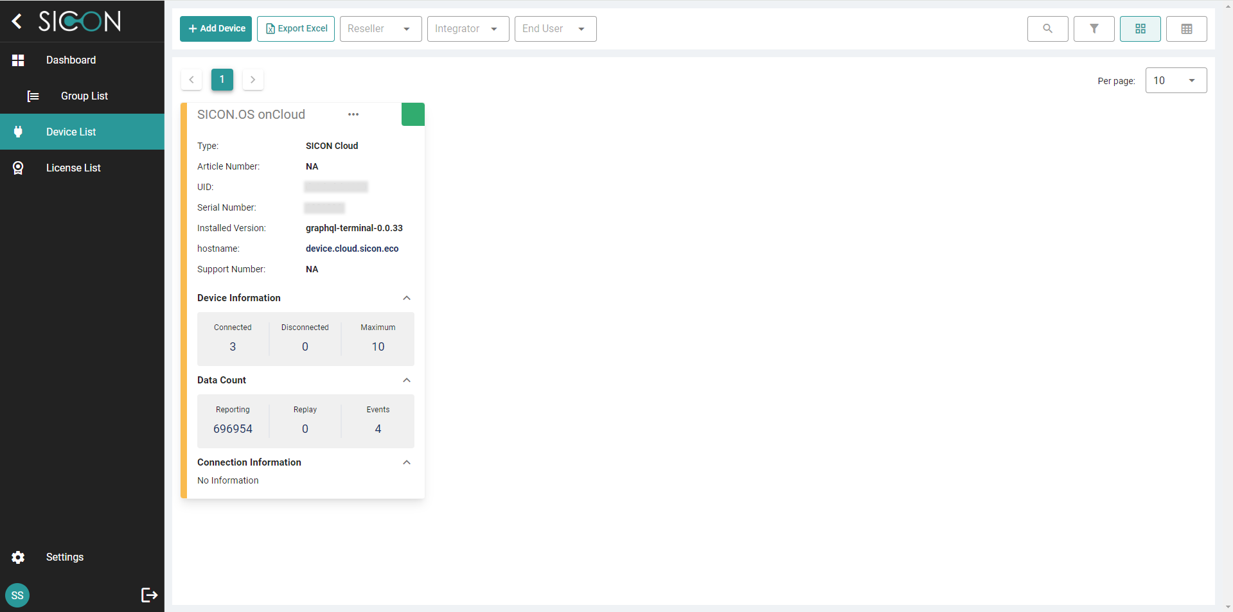The width and height of the screenshot is (1233, 612).
Task: Collapse the Device Information section
Action: tap(407, 298)
